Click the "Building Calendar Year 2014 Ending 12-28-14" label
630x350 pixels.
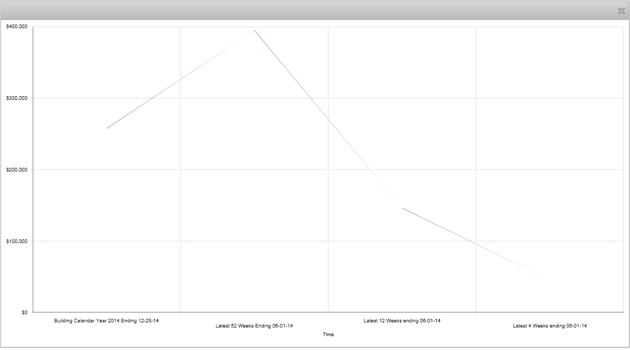106,321
